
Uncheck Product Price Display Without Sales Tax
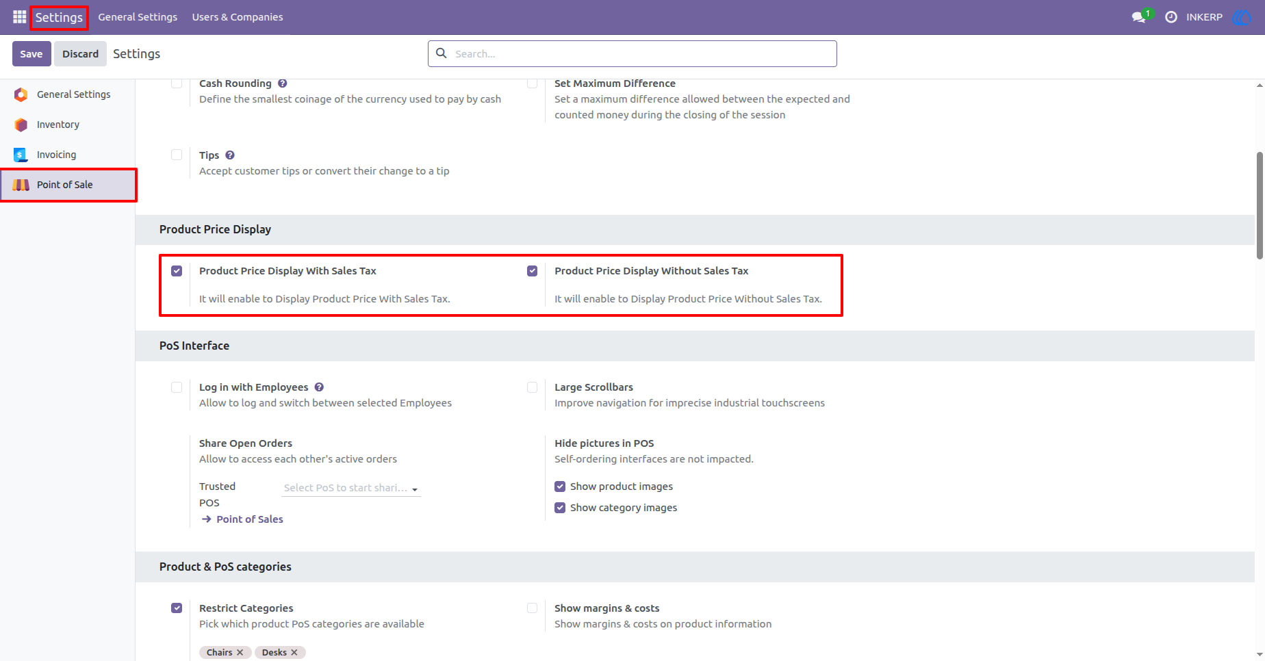(x=532, y=271)
